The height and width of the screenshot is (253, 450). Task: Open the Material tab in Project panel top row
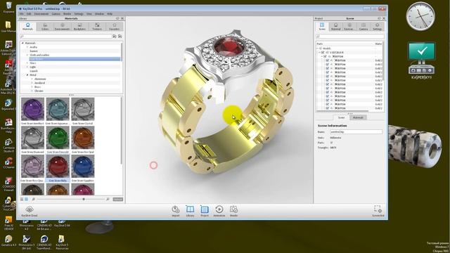click(335, 27)
